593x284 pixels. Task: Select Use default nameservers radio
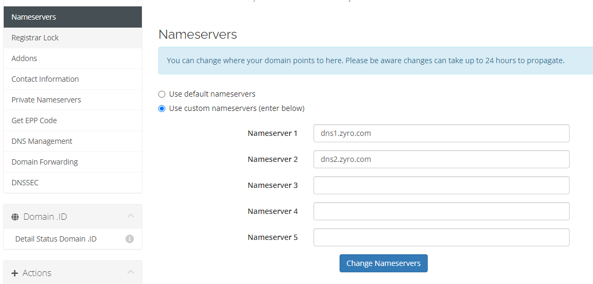(162, 94)
